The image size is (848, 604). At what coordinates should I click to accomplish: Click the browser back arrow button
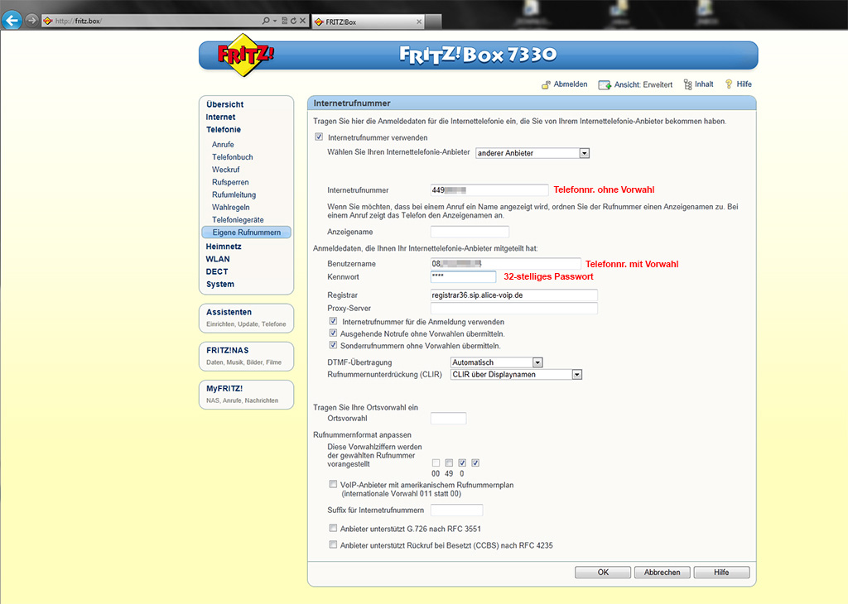click(12, 21)
